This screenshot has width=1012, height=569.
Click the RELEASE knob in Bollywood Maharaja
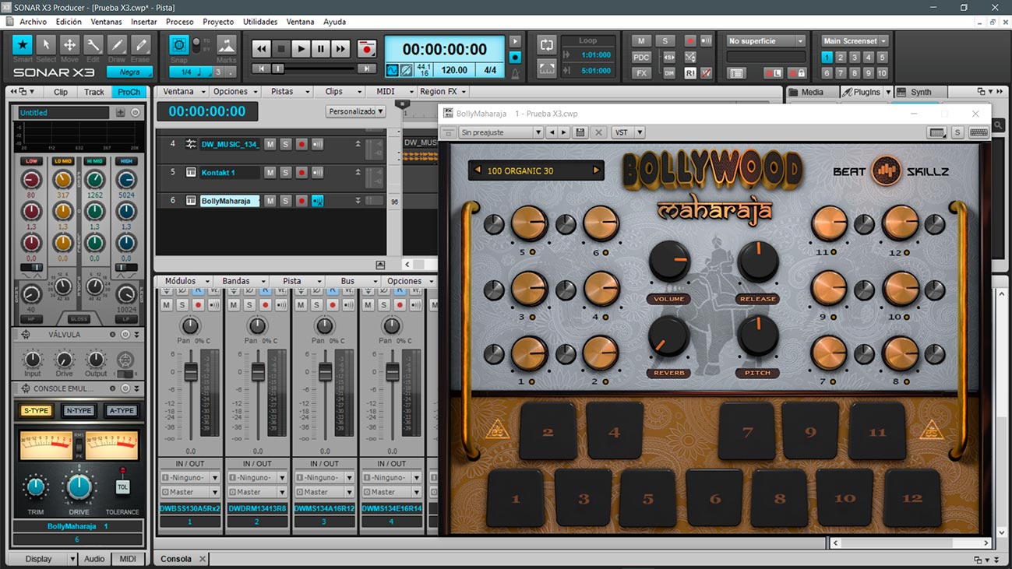(x=758, y=261)
